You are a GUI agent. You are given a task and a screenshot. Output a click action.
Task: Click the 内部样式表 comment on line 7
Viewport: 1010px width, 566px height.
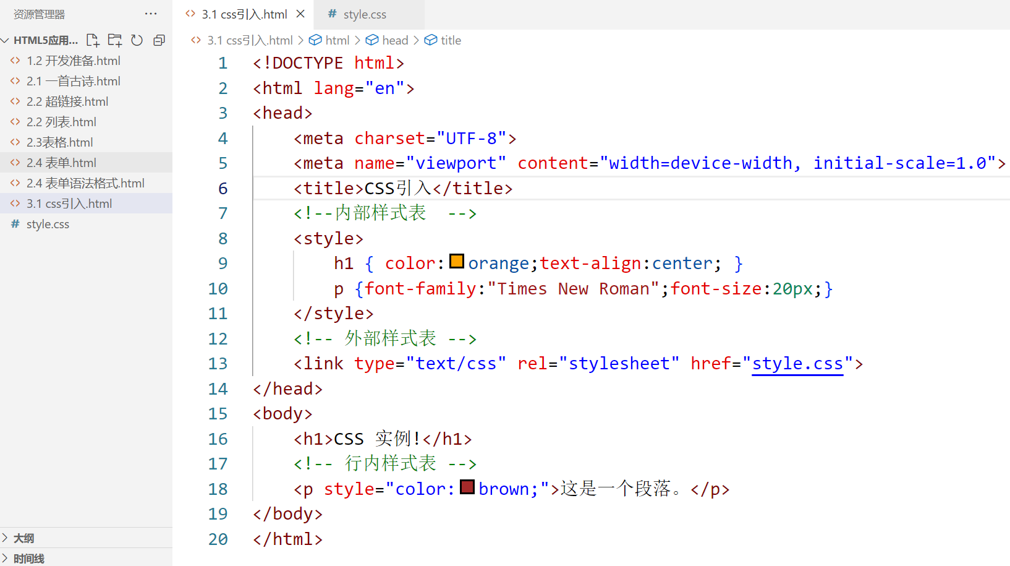[384, 213]
